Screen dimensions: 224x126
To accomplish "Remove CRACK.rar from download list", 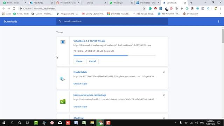I will pyautogui.click(x=164, y=118).
